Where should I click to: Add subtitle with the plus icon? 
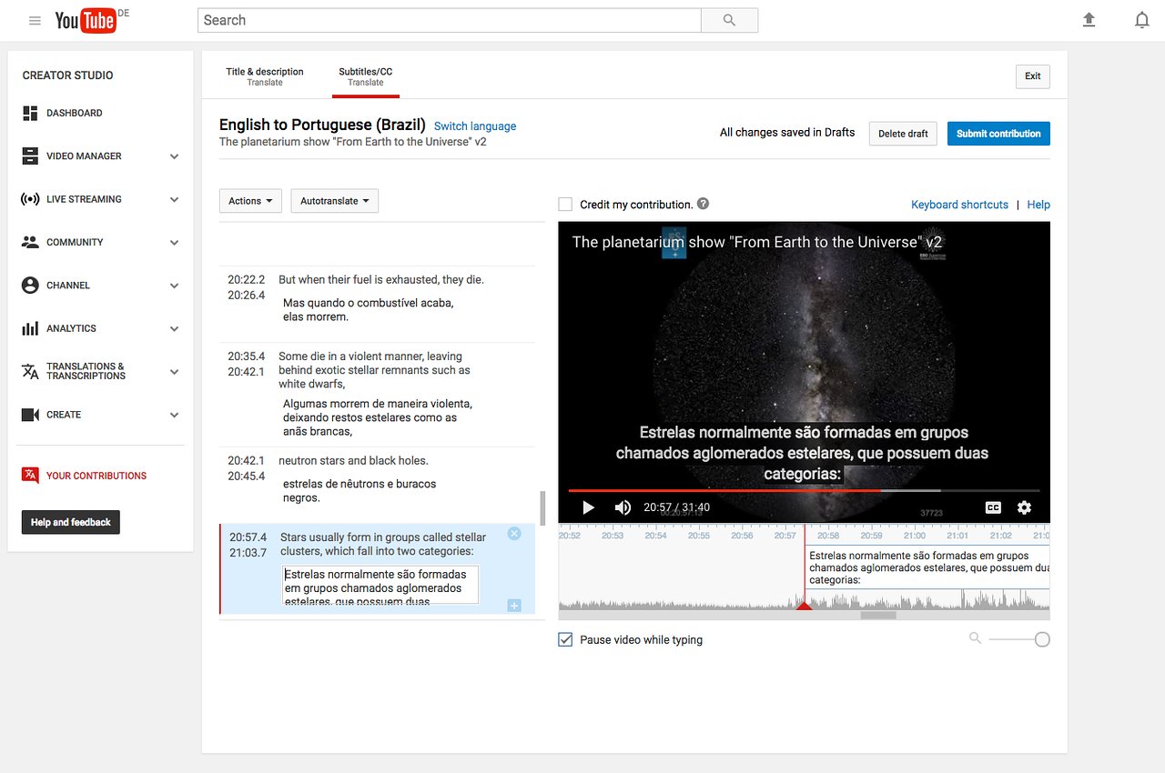point(514,606)
